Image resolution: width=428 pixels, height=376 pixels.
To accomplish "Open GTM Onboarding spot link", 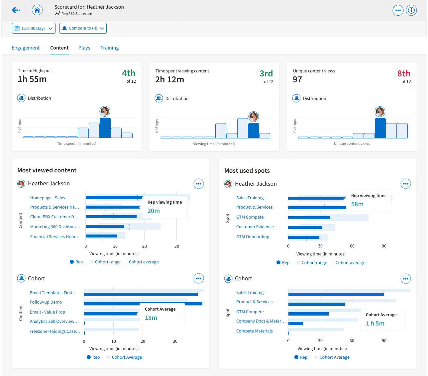I will click(x=253, y=236).
